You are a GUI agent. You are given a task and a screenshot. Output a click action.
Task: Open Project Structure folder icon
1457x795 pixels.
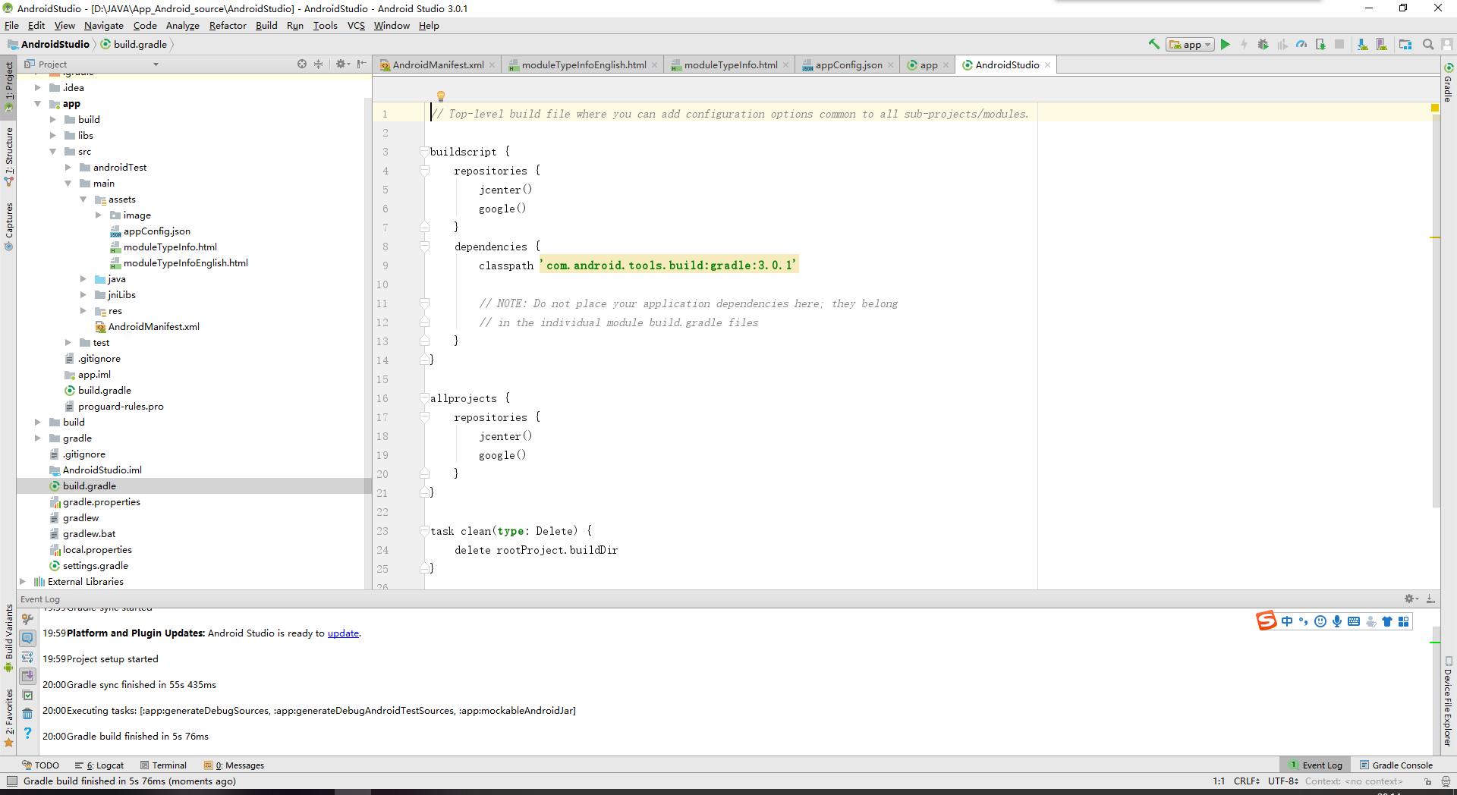click(x=1405, y=44)
